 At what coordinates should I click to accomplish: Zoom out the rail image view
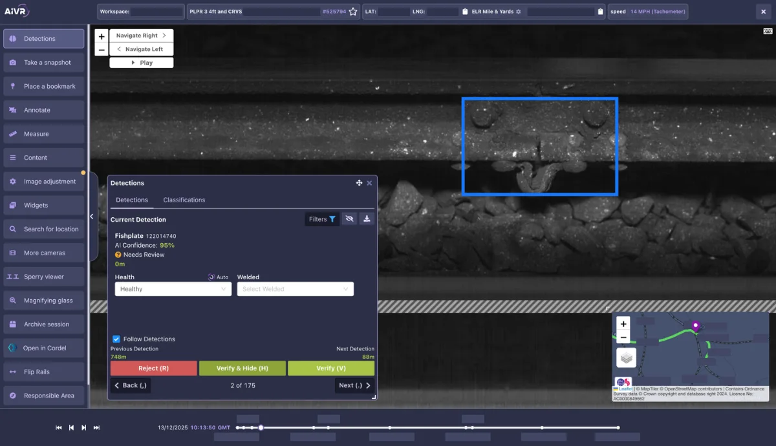pos(102,50)
